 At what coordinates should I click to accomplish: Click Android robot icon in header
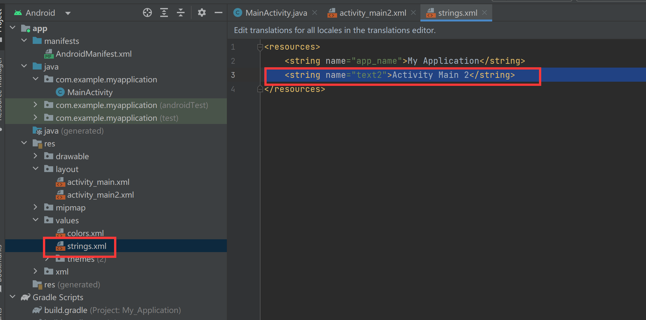[18, 13]
